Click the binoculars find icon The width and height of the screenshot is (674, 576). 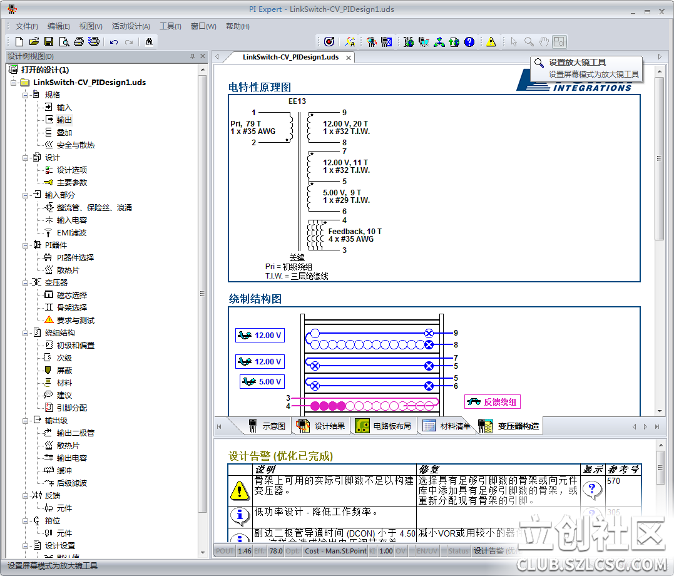pyautogui.click(x=149, y=42)
